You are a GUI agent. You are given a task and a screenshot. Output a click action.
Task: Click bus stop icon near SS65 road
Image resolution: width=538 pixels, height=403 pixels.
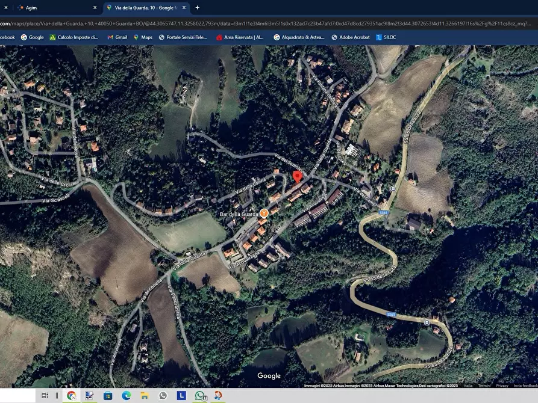click(x=393, y=188)
